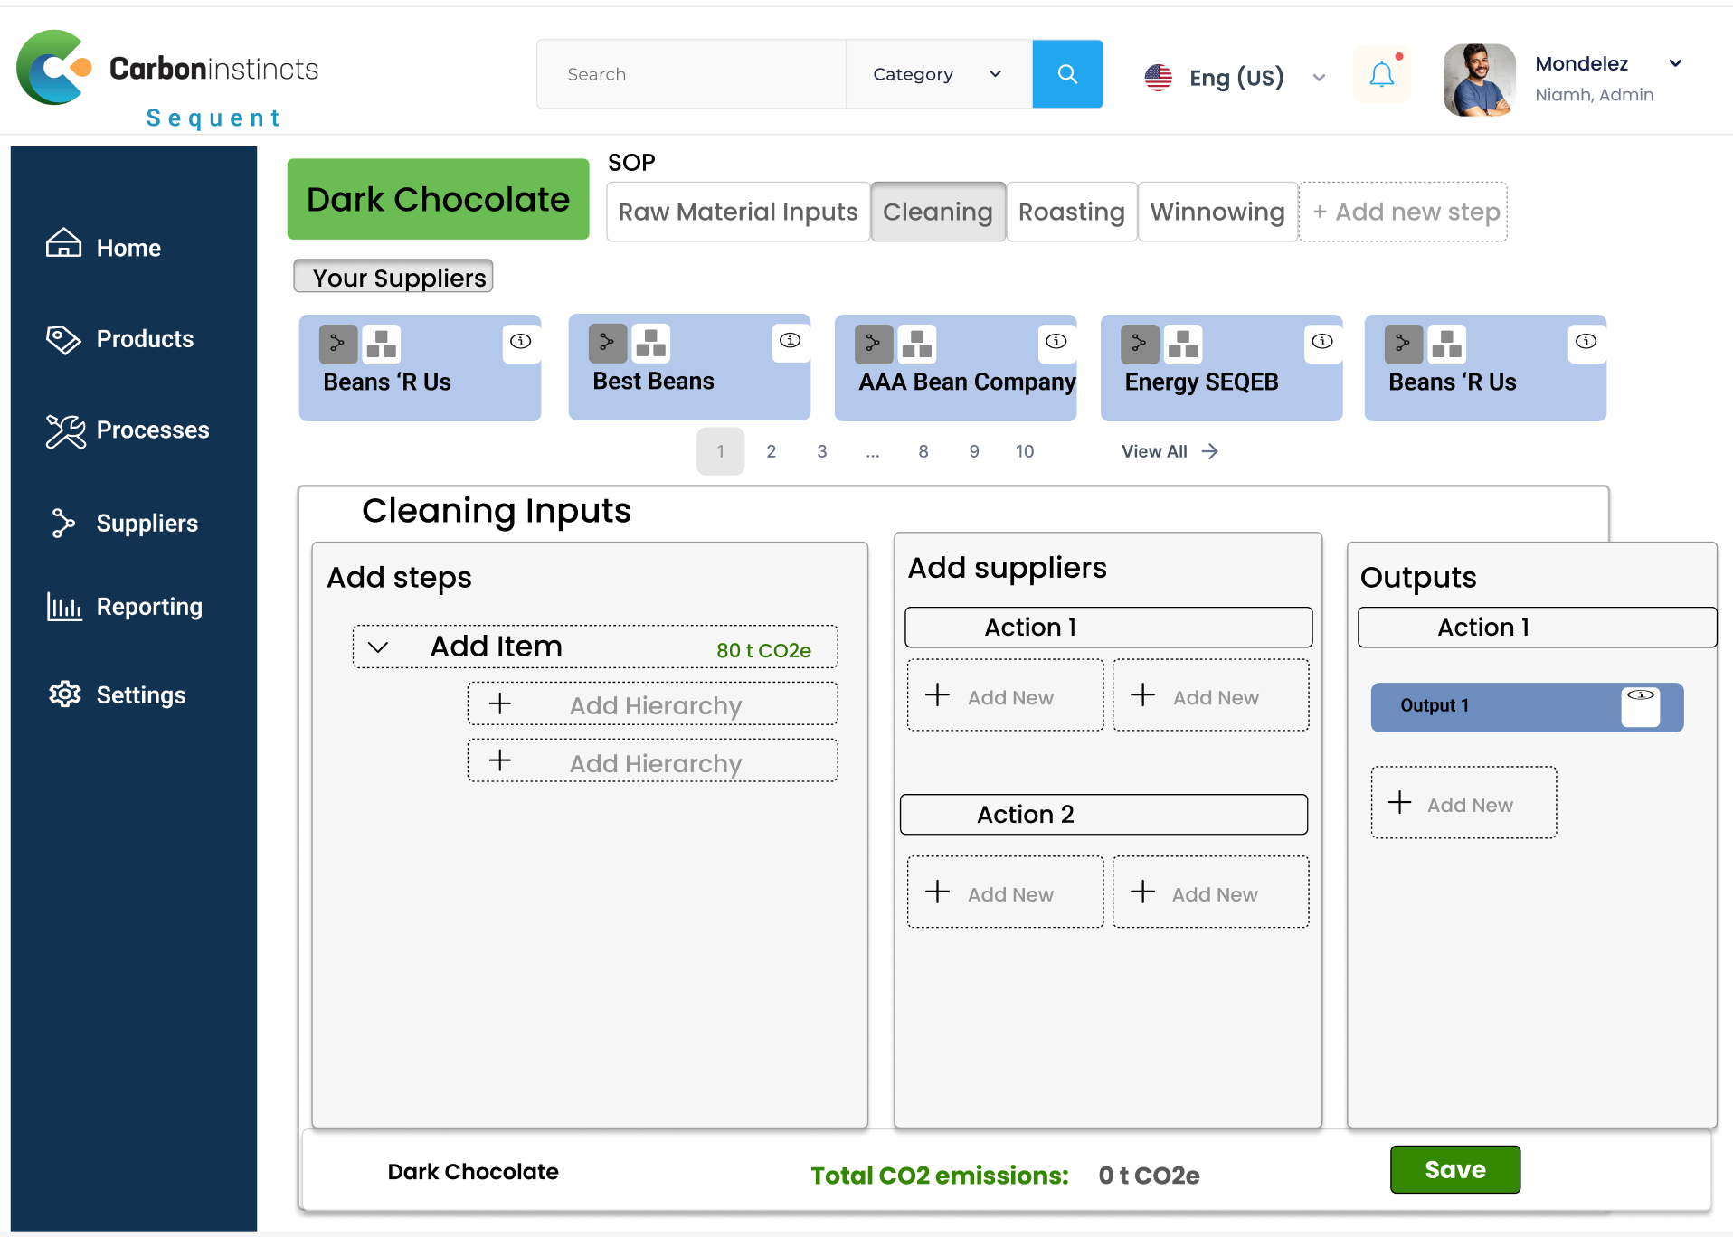Select the Energy SEQEB supplier card
The image size is (1733, 1237).
point(1221,368)
